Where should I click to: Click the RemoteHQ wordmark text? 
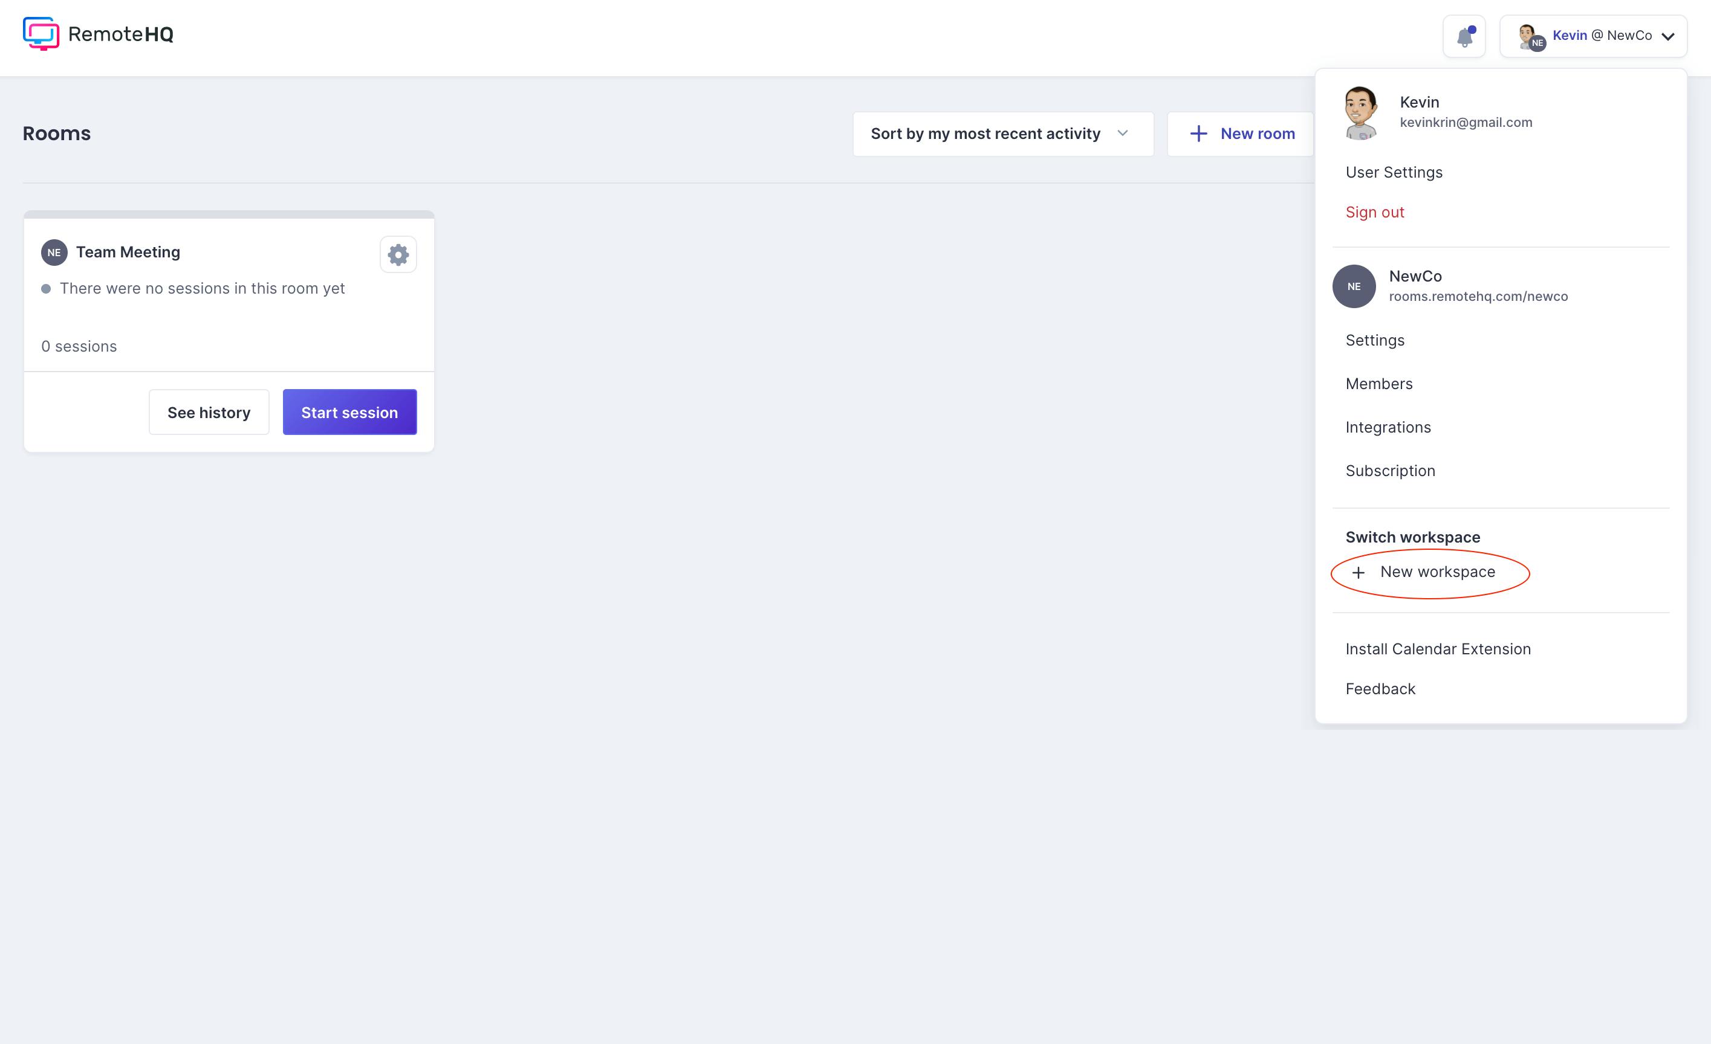[x=121, y=34]
